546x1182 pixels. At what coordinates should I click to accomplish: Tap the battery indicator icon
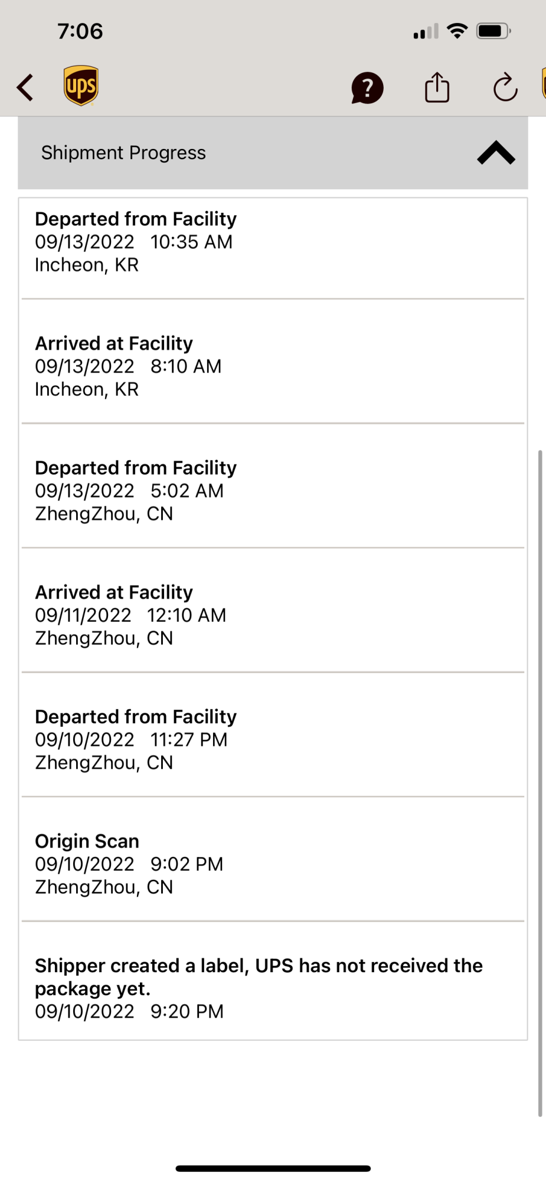coord(493,31)
